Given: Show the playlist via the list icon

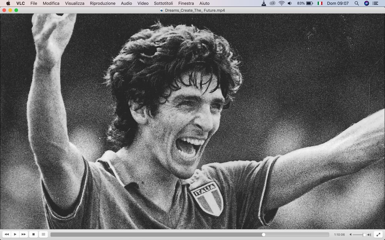Looking at the screenshot, I should [44, 234].
